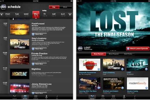Image resolution: width=150 pixels, height=100 pixels.
Task: Click Watch Latest Episode button
Action: point(138,49)
